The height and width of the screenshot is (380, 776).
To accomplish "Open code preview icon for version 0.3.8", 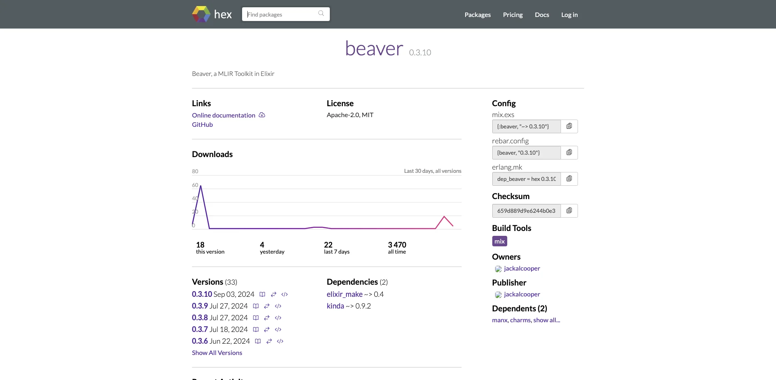I will point(278,318).
